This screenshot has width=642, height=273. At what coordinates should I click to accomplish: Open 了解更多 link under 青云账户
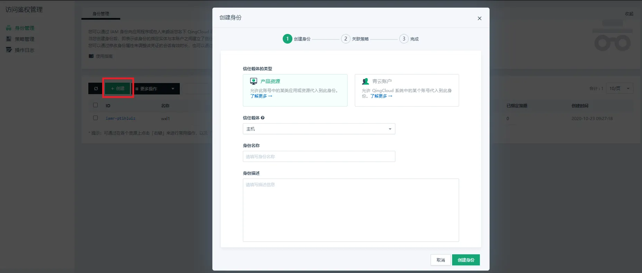pos(381,96)
